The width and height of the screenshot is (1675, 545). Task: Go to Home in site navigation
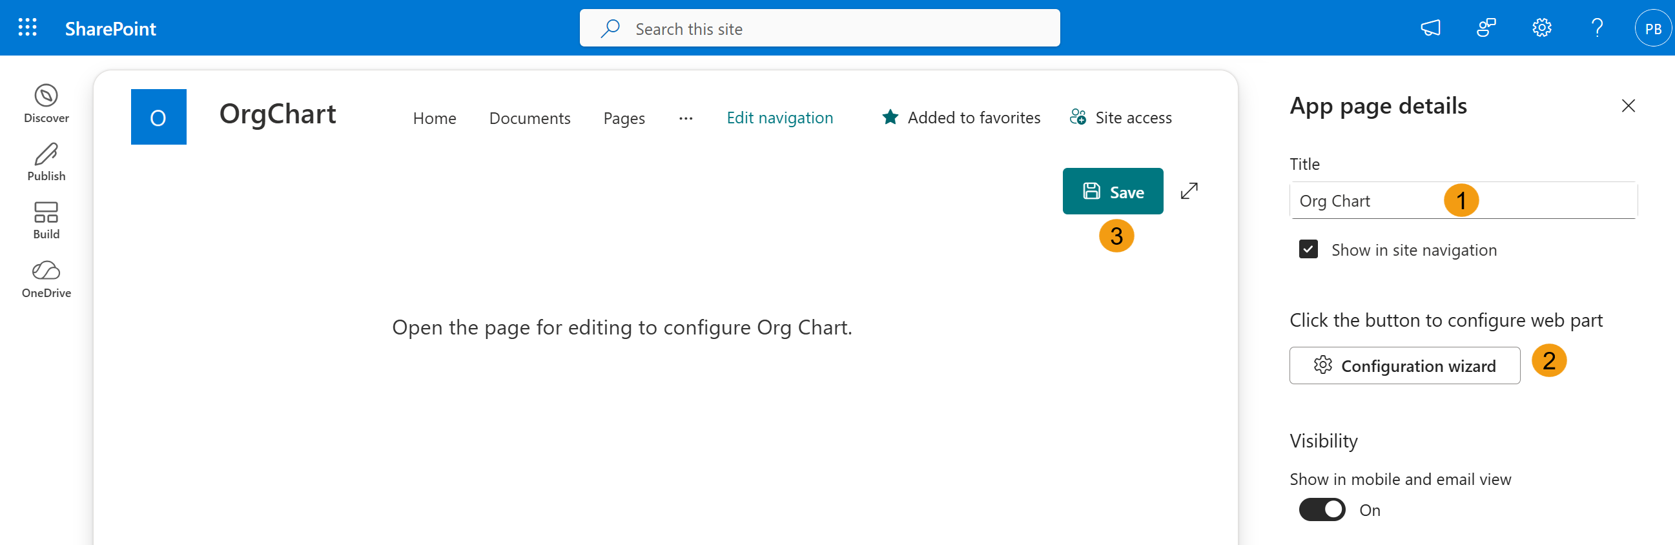pyautogui.click(x=435, y=118)
